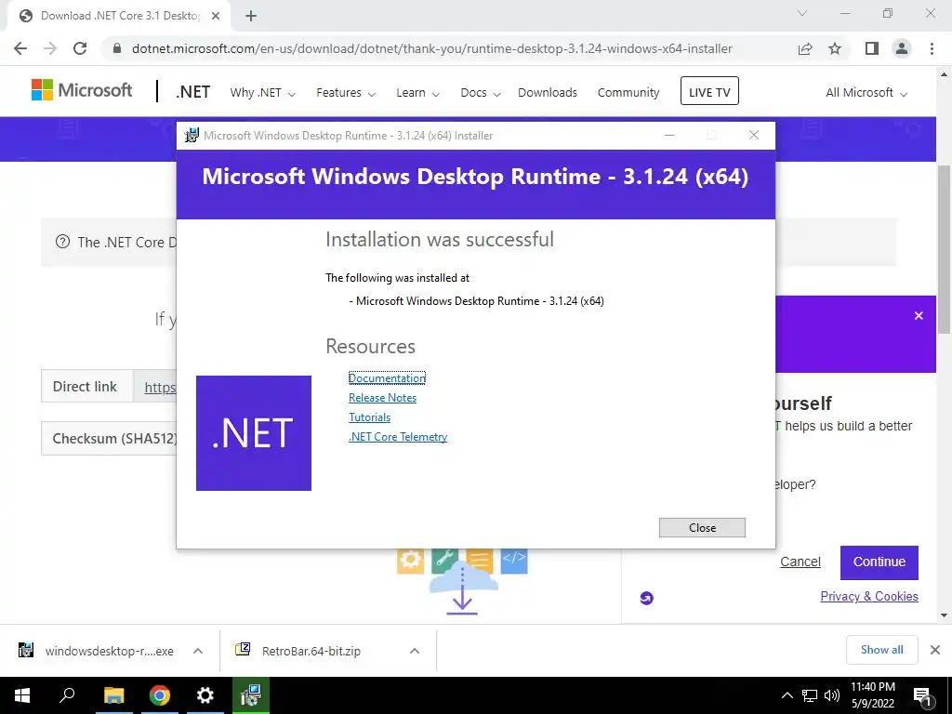Click the network tray icon
Image resolution: width=952 pixels, height=714 pixels.
click(x=810, y=695)
